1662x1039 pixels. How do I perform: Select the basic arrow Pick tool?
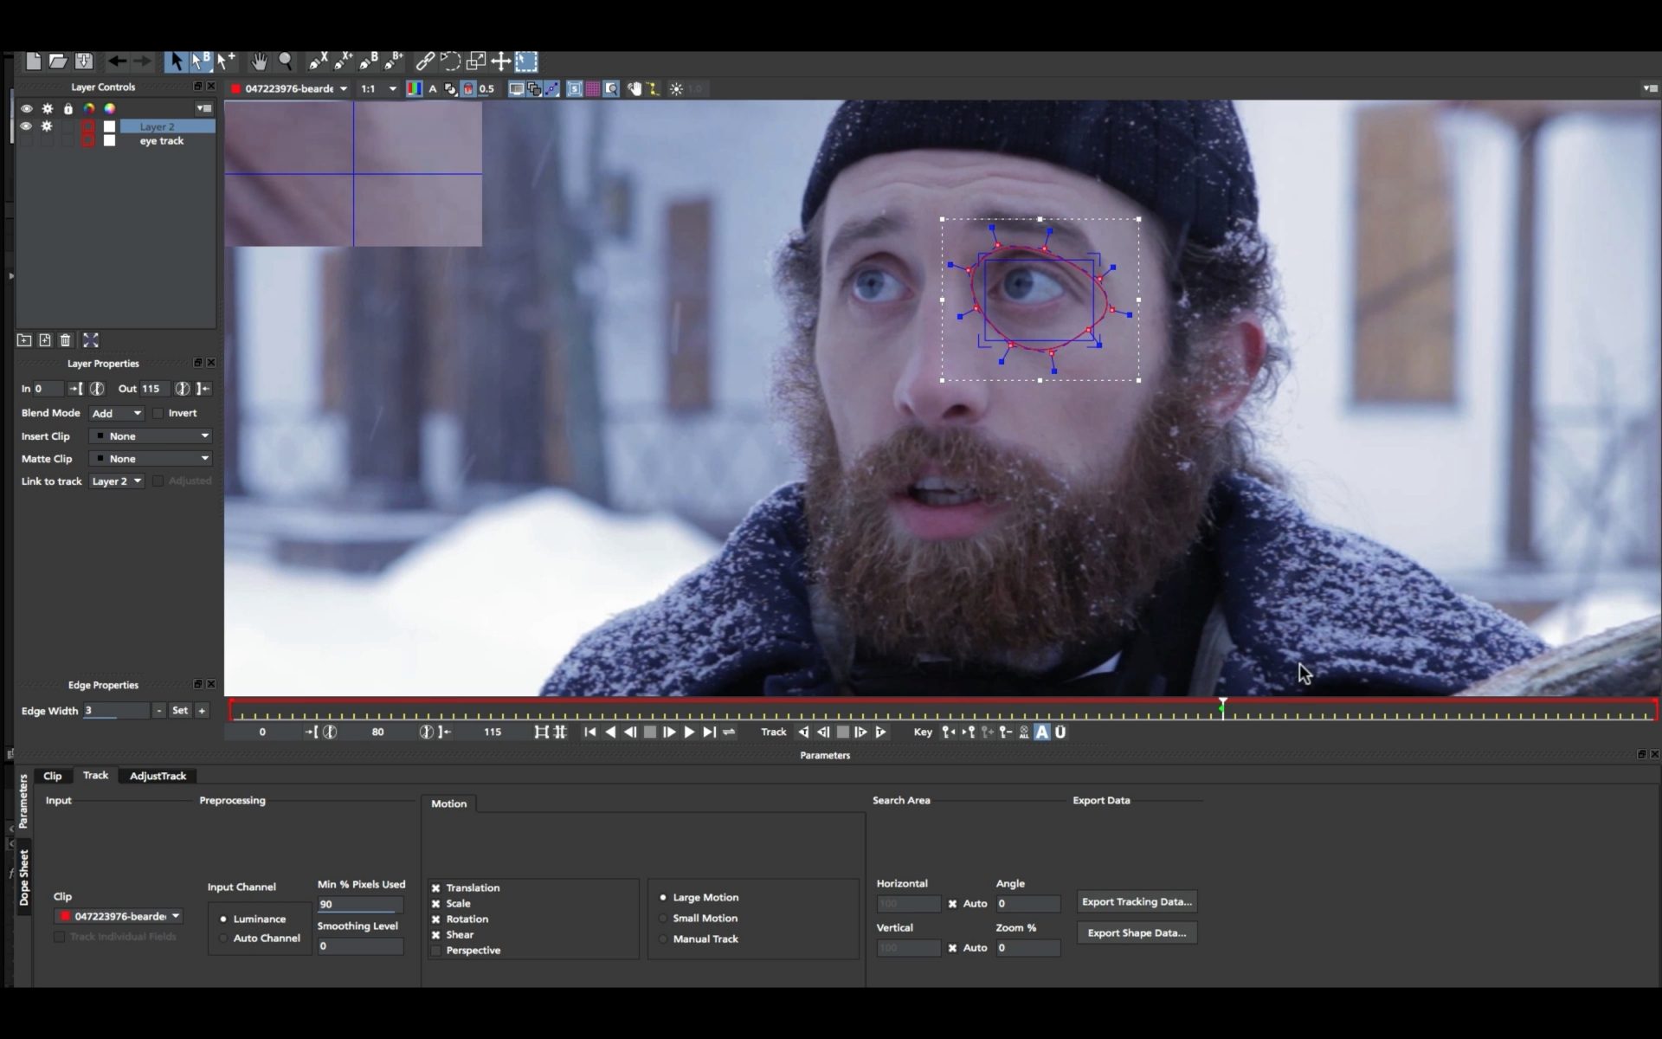(177, 61)
